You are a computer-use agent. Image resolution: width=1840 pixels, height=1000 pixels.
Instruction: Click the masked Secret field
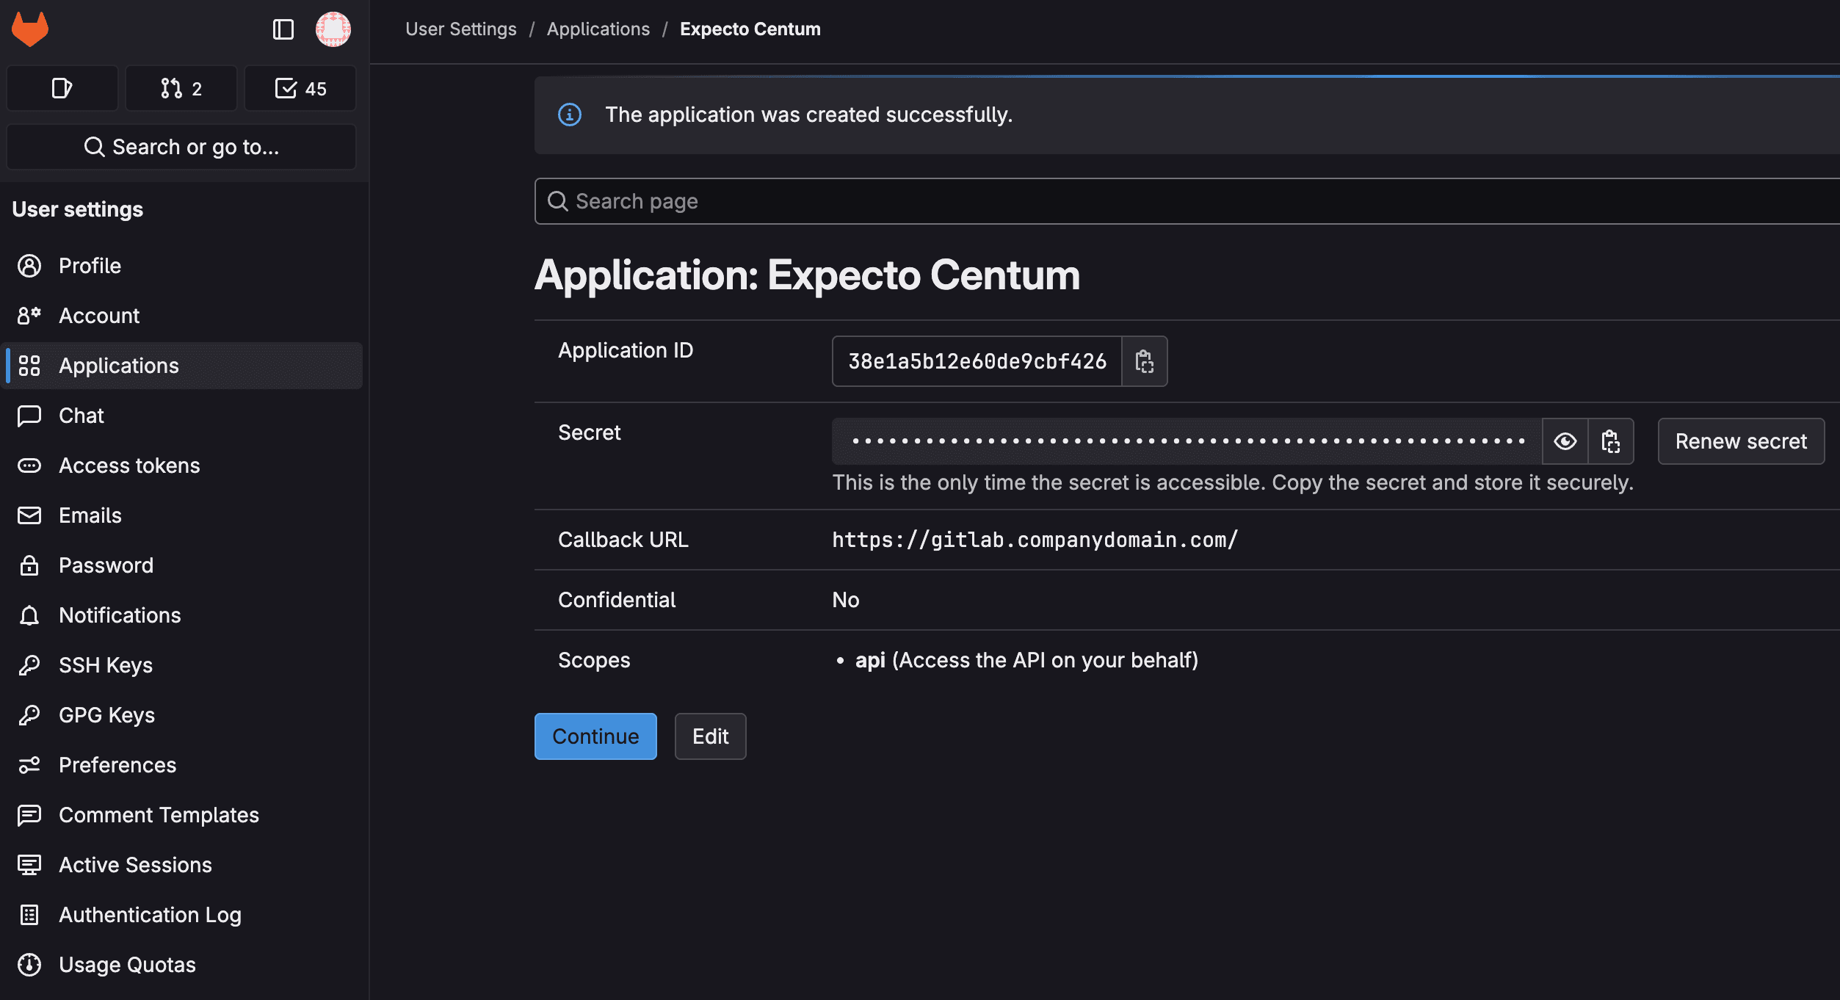pos(1187,441)
